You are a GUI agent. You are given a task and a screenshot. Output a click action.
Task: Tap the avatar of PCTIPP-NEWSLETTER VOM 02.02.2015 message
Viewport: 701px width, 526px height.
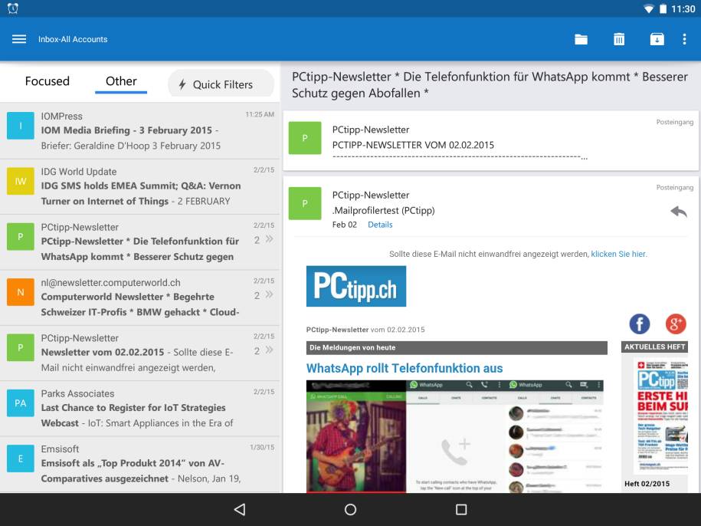click(x=305, y=138)
